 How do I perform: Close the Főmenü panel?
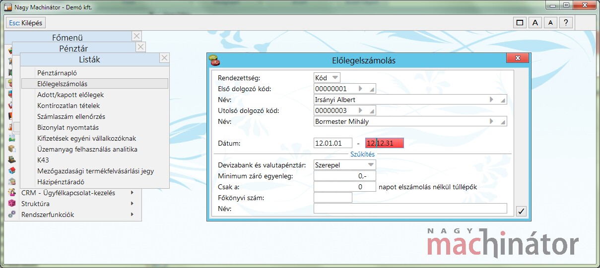(137, 36)
